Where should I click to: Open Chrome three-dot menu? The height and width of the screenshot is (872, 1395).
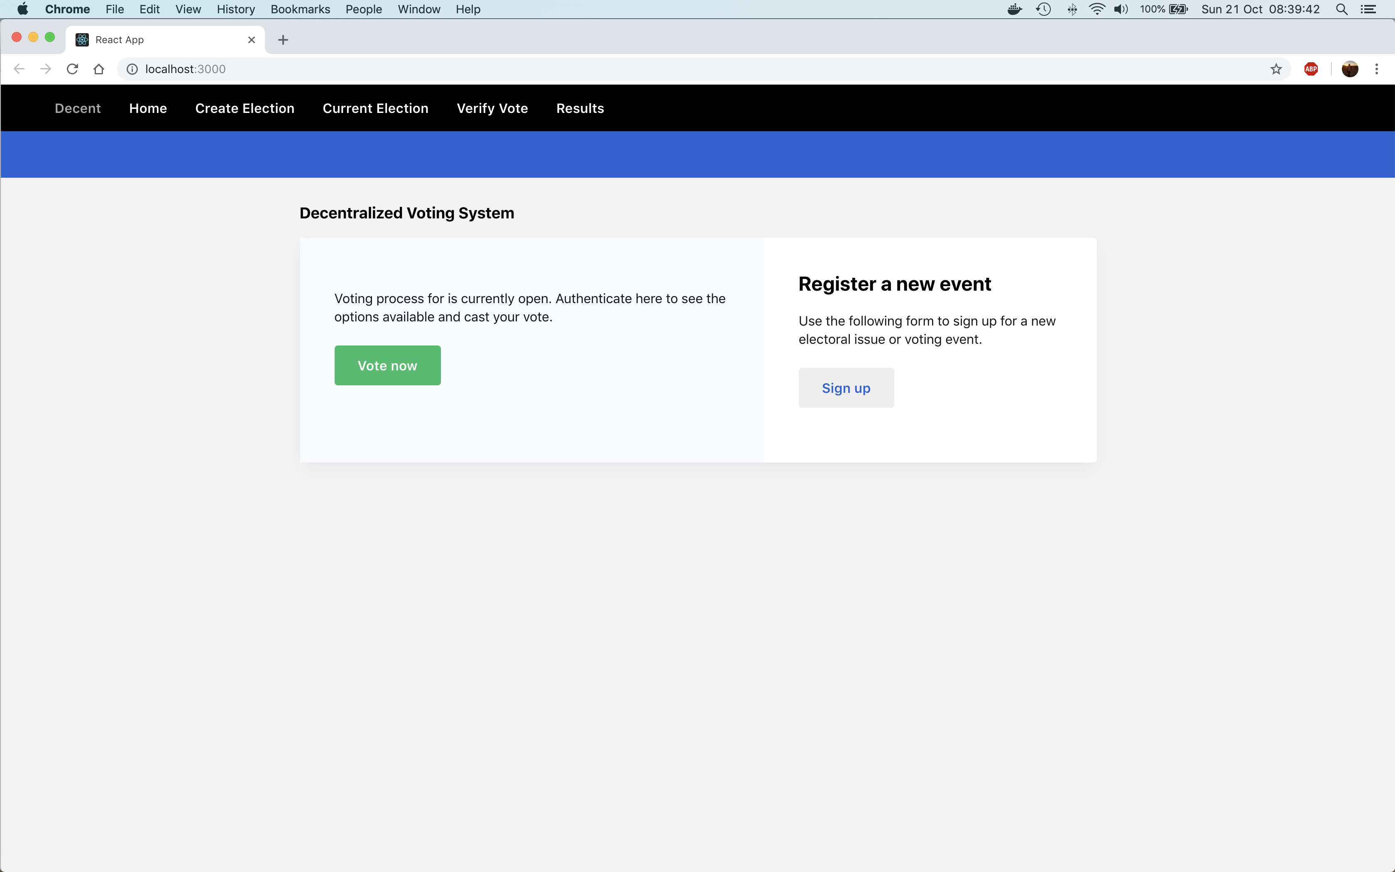tap(1377, 69)
